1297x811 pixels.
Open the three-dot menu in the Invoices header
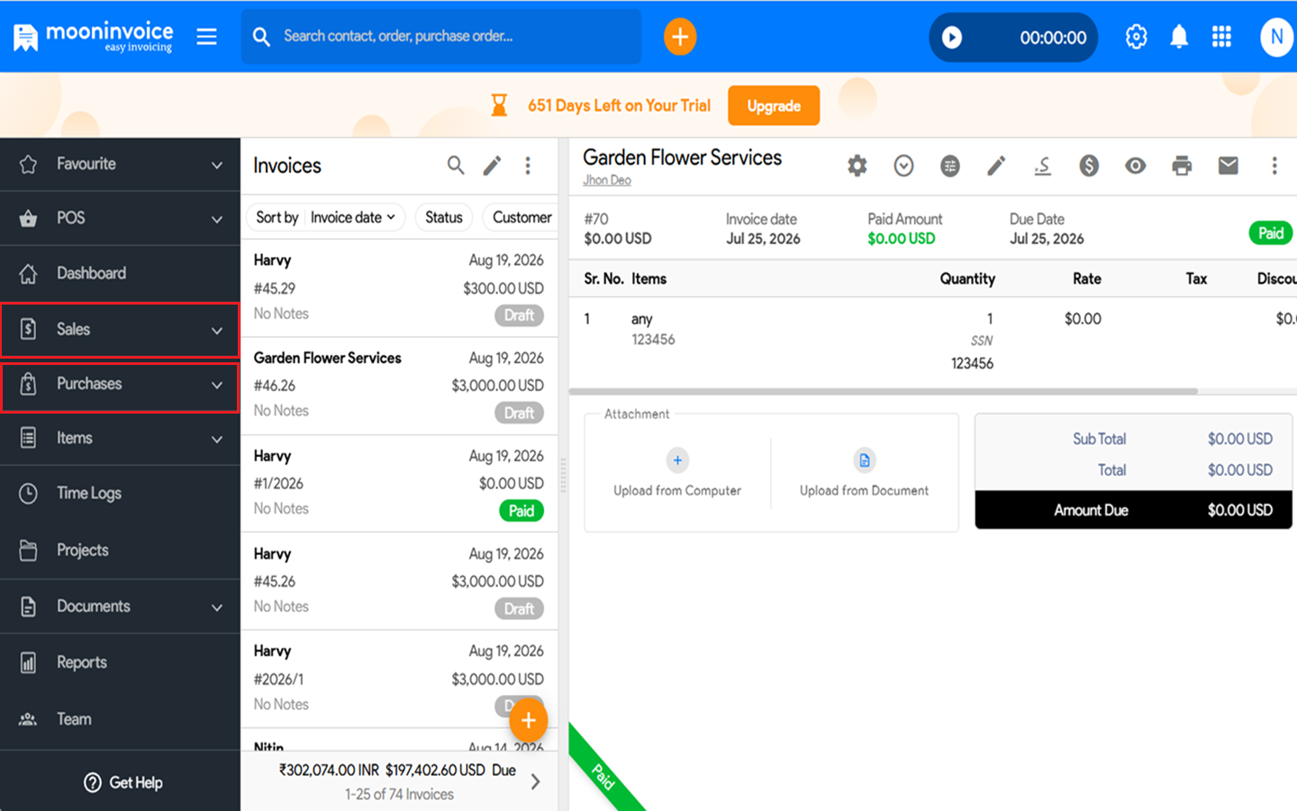tap(528, 166)
